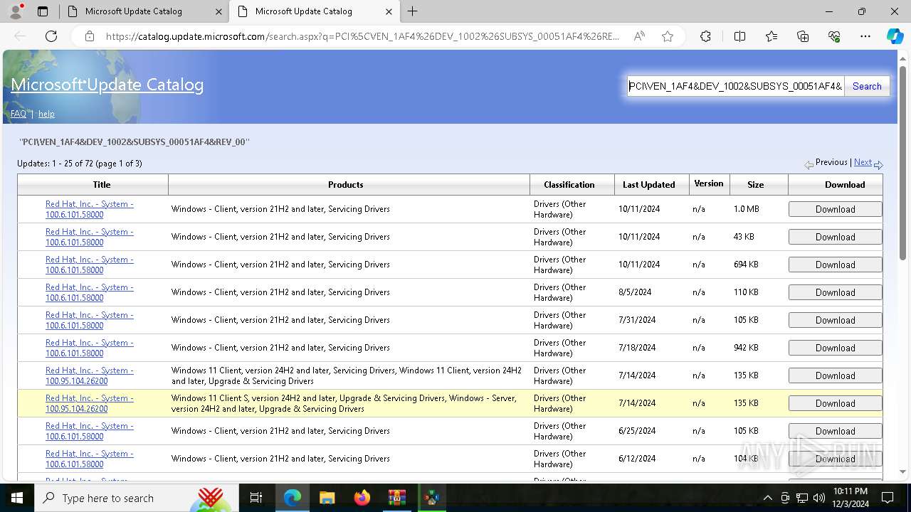Open the FAQ link
This screenshot has height=512, width=911.
coord(18,114)
